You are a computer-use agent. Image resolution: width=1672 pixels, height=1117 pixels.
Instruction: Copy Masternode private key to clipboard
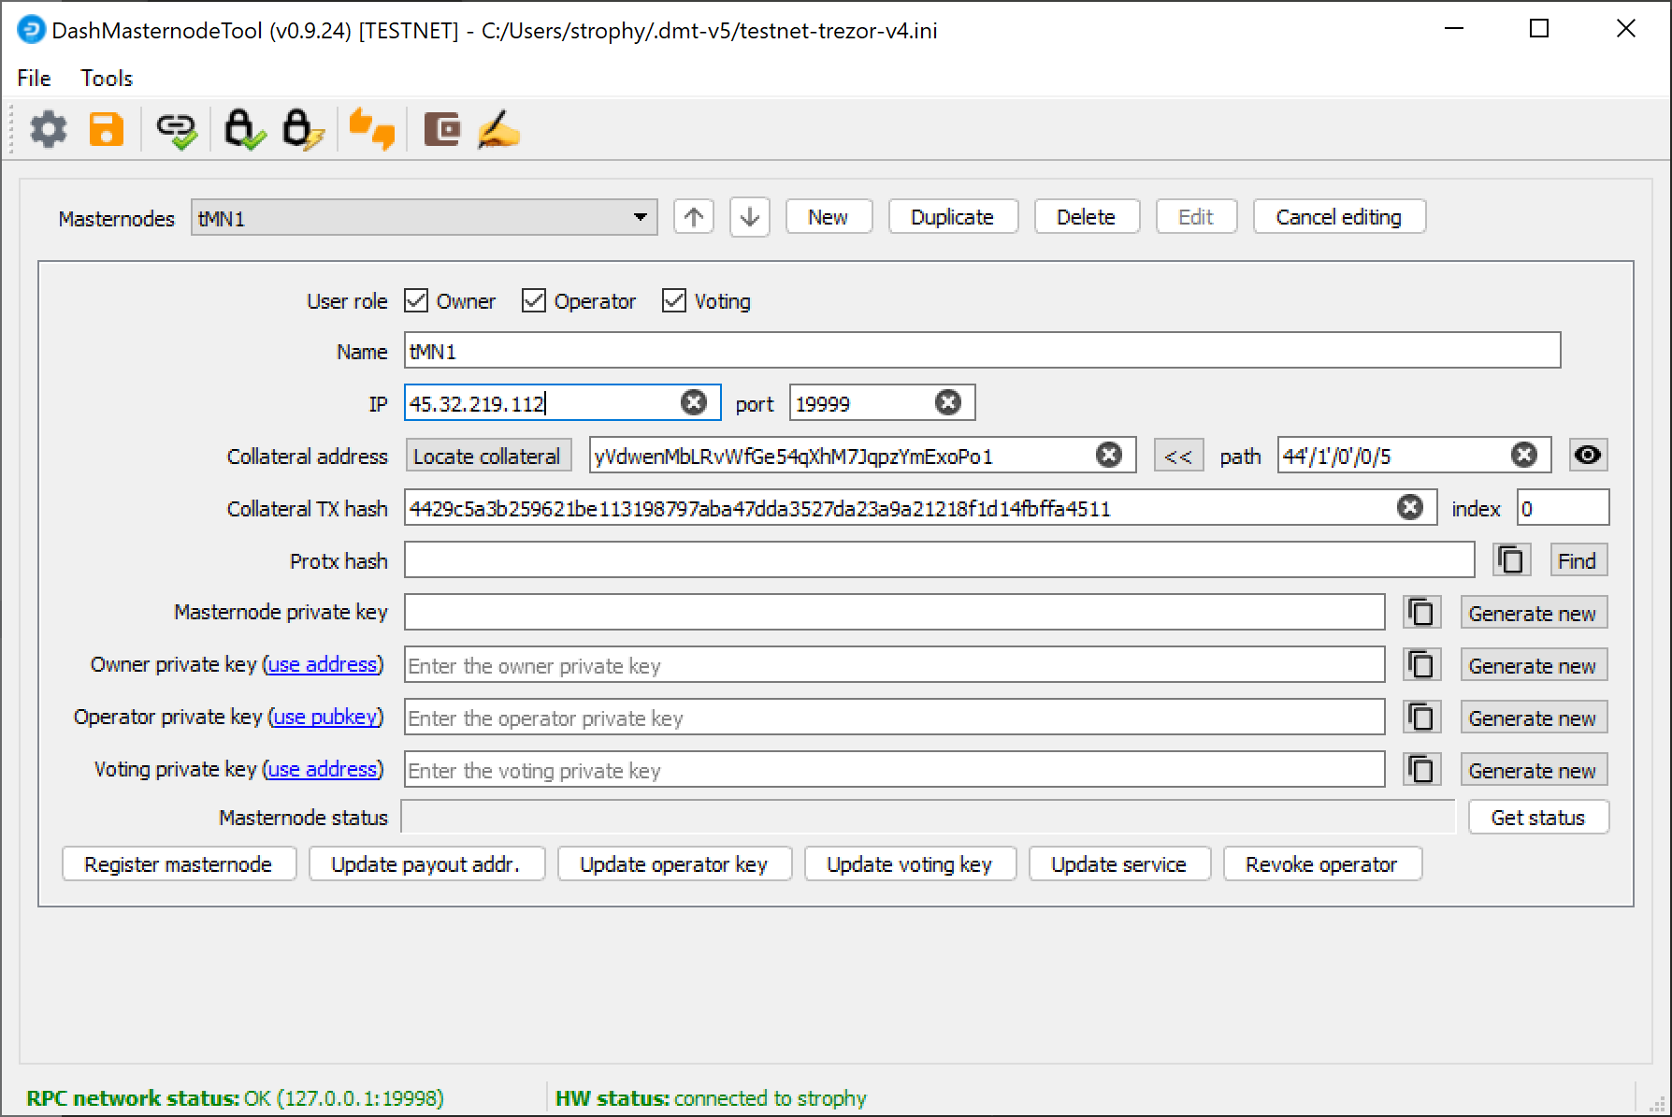point(1422,613)
